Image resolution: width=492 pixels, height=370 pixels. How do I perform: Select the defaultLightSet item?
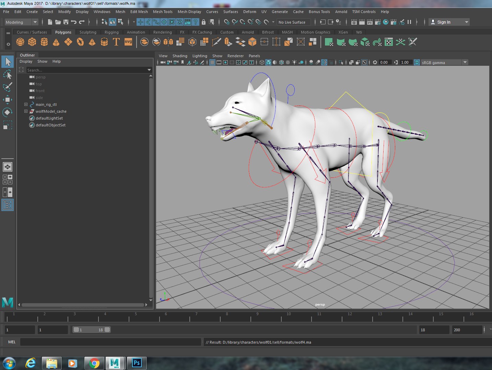tap(49, 118)
